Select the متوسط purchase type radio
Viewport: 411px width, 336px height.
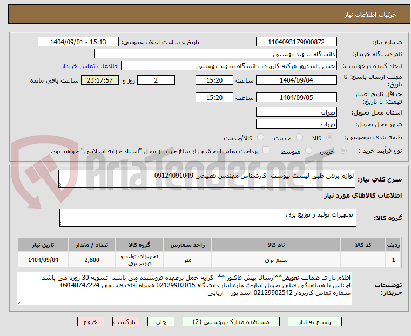[308, 151]
